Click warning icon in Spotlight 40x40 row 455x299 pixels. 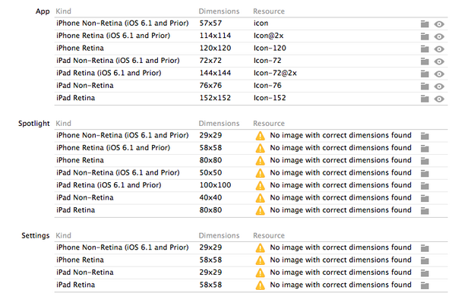pos(260,198)
